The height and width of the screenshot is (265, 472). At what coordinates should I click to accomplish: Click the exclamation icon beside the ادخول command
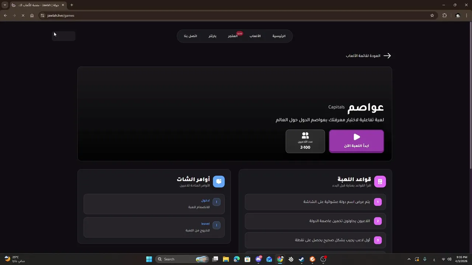pyautogui.click(x=216, y=202)
